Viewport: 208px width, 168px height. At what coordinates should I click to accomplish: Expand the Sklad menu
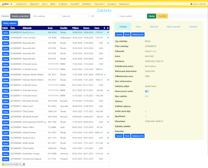(x=53, y=4)
